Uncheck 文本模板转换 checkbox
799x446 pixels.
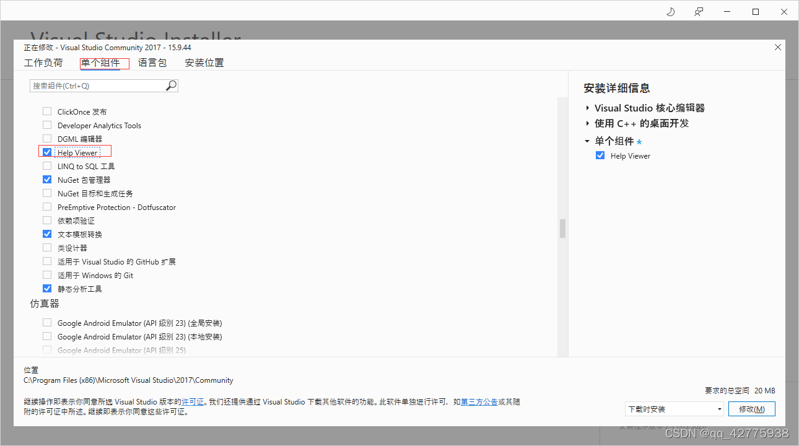point(47,234)
